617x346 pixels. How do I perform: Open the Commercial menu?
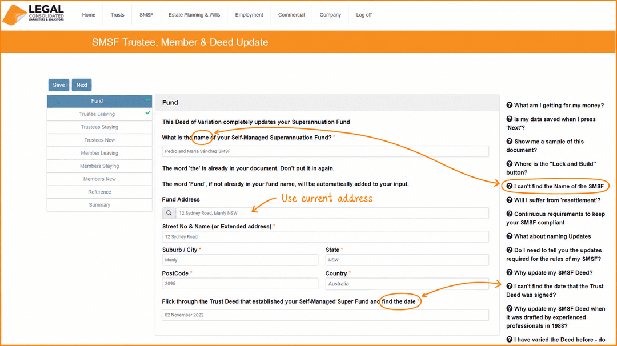point(291,15)
